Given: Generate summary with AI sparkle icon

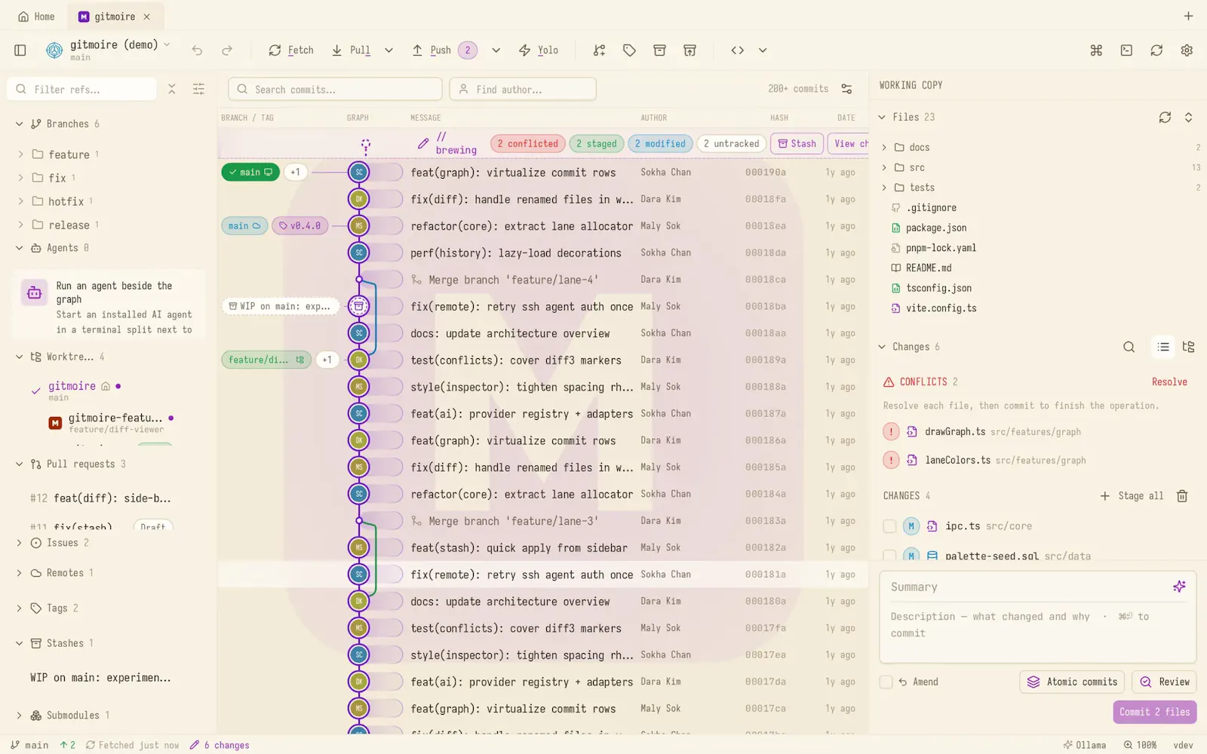Looking at the screenshot, I should click(1179, 587).
